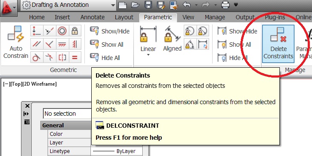Open the [-] viewport controls menu
Viewport: 312px width, 156px height.
coord(6,84)
